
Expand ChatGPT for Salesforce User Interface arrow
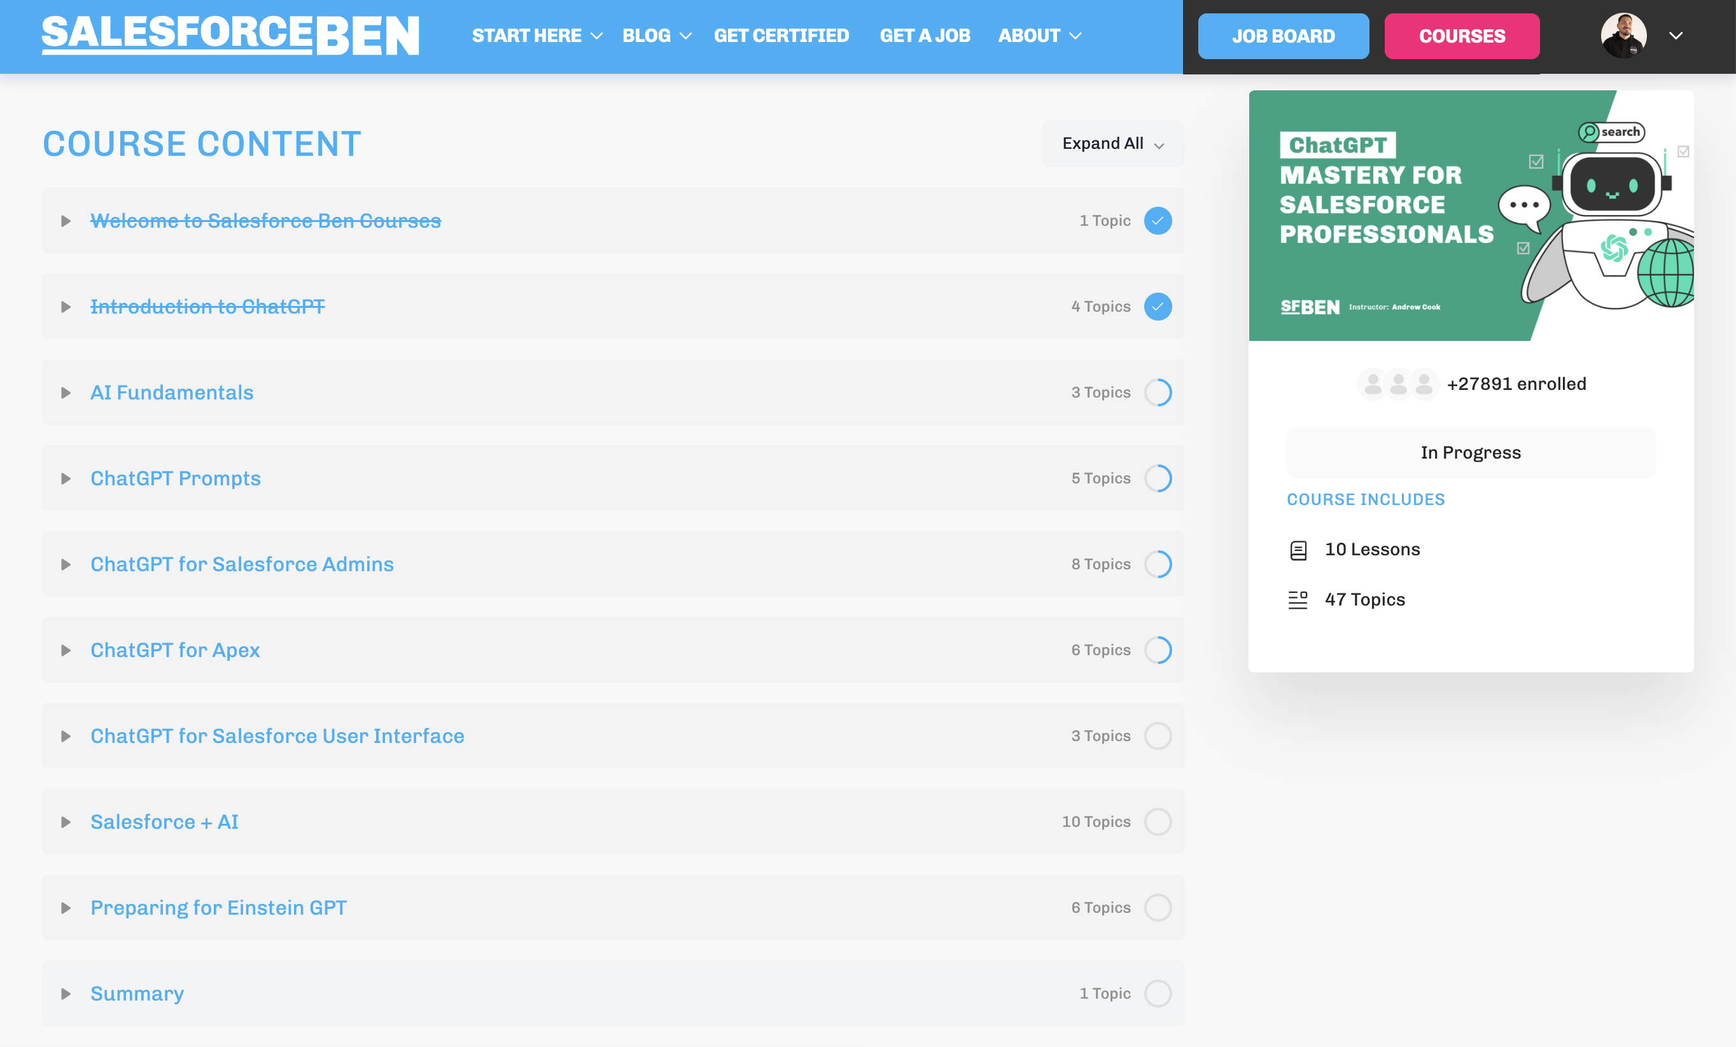coord(66,737)
